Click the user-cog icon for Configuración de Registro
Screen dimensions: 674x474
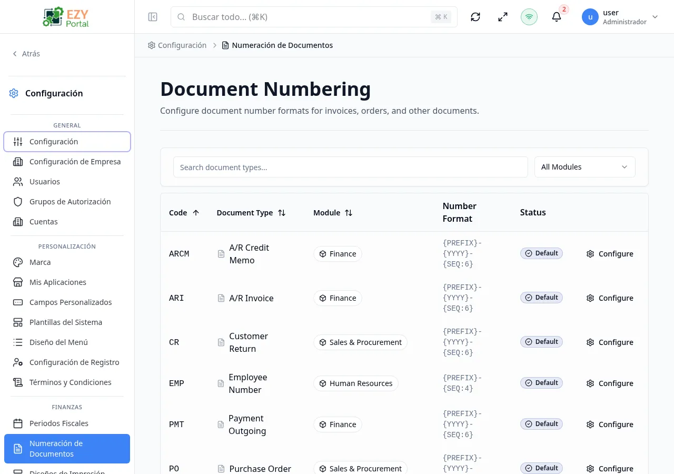[18, 362]
